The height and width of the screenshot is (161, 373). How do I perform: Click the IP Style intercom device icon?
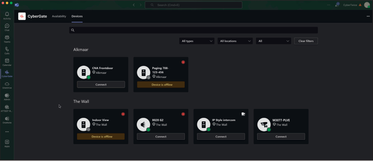click(204, 124)
